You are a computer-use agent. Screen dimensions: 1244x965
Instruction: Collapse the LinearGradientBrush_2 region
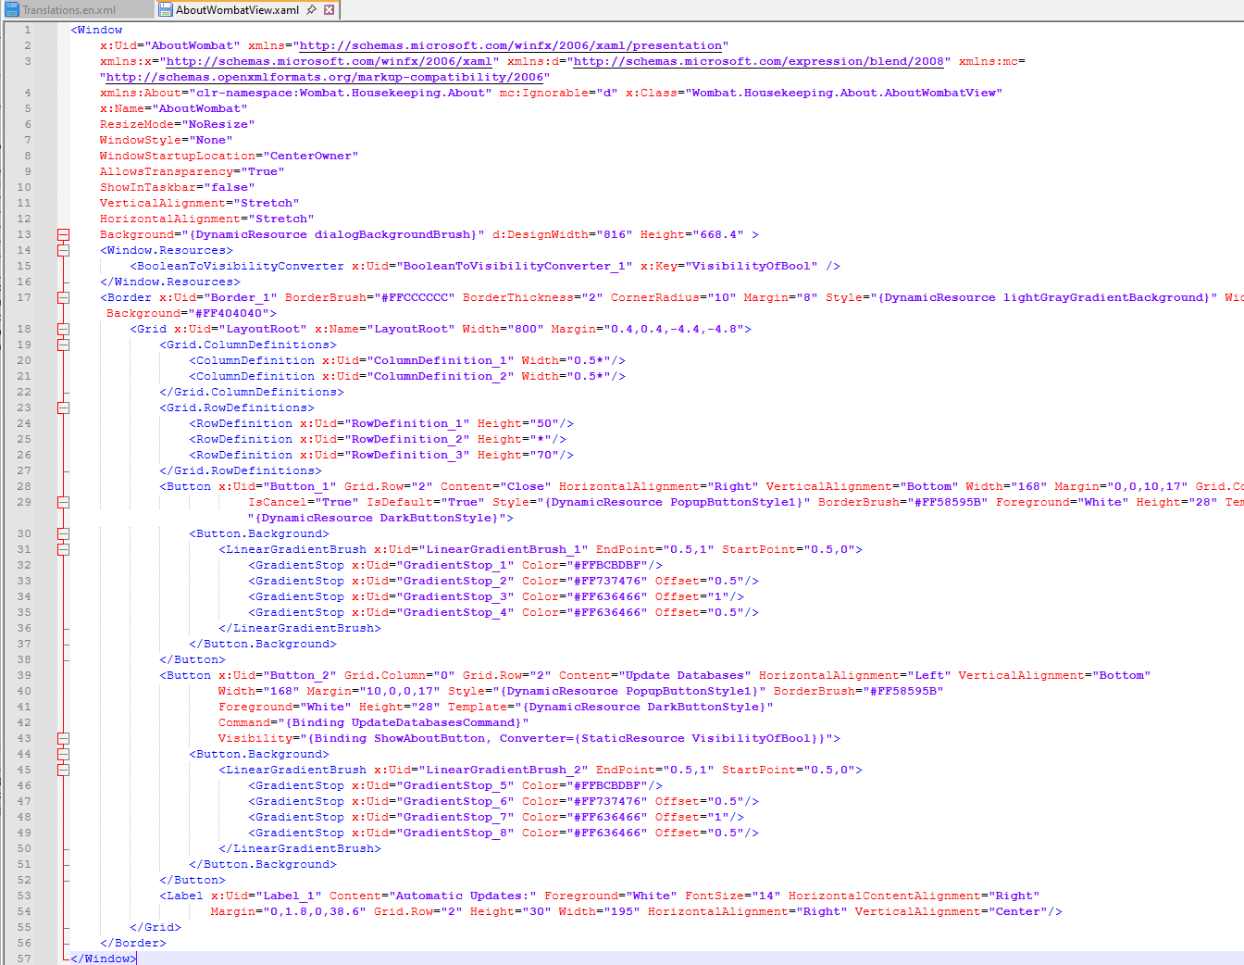(63, 770)
